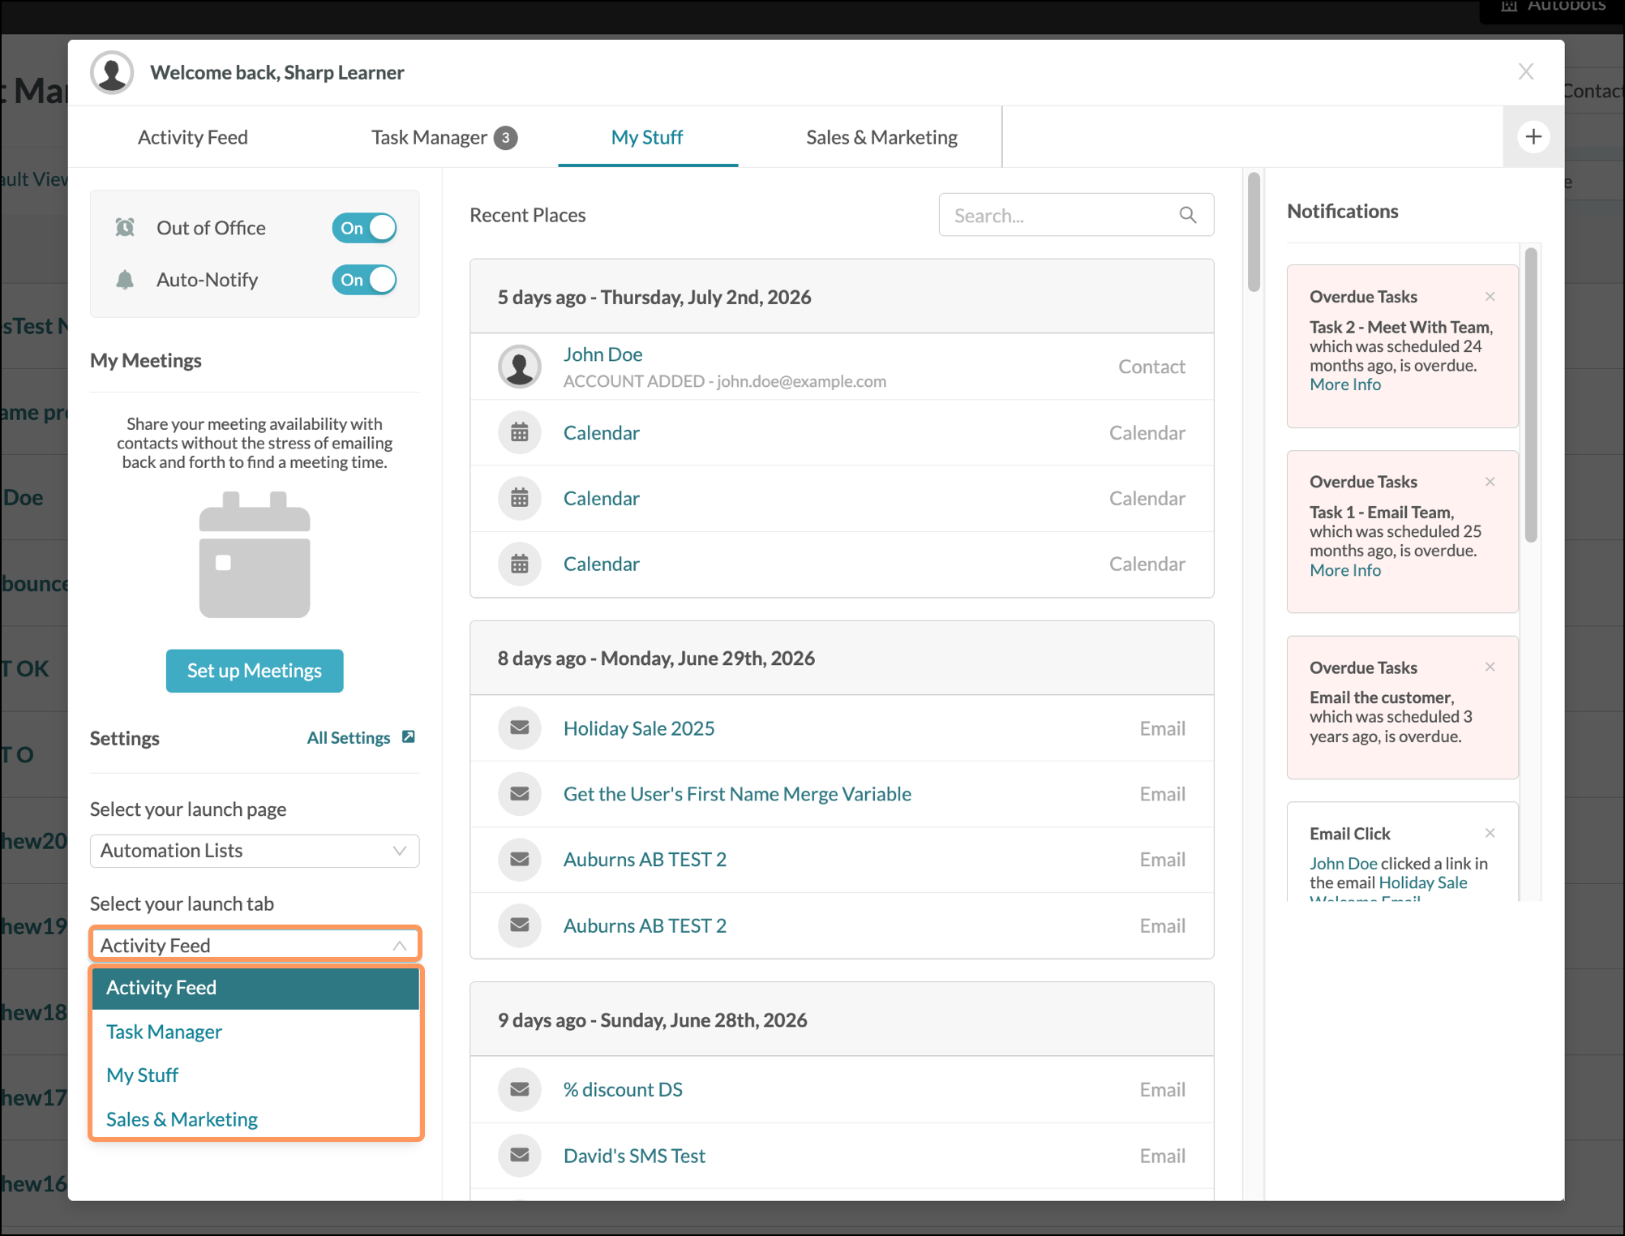Click the plus icon to add tab

[x=1533, y=136]
